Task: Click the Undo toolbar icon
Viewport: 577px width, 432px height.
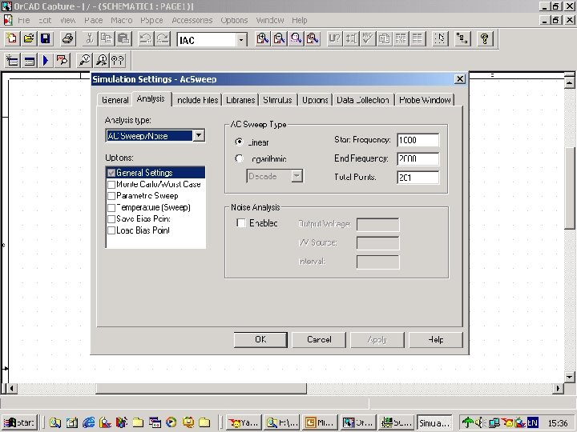Action: point(146,38)
